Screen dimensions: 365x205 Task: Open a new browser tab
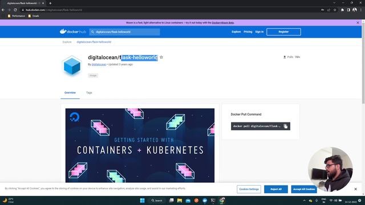(x=50, y=3)
